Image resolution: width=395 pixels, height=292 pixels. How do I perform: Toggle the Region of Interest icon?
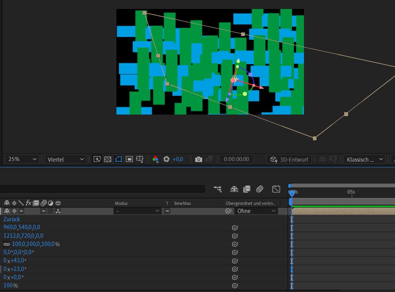coord(129,159)
